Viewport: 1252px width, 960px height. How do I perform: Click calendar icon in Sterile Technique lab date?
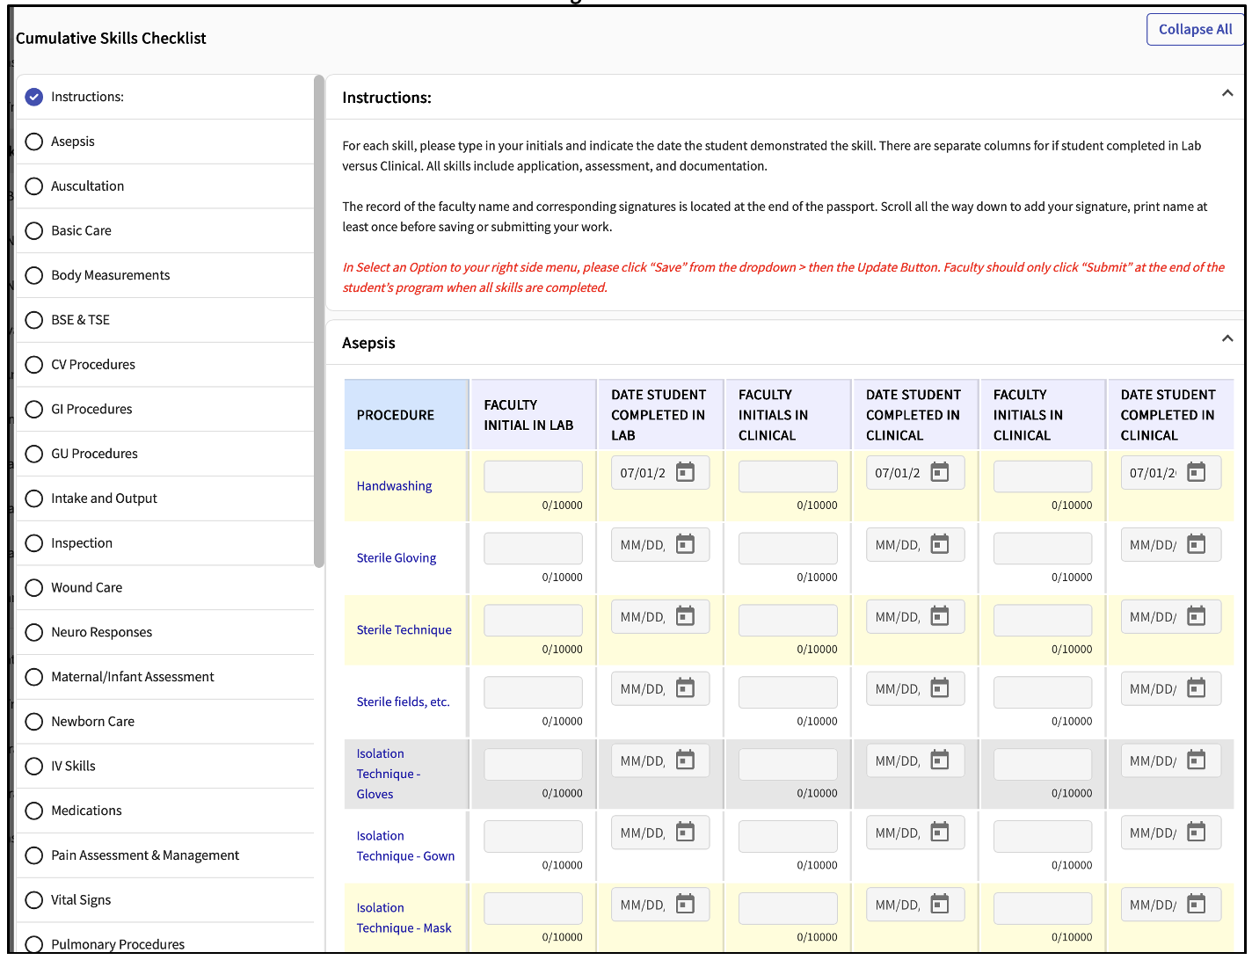(685, 617)
